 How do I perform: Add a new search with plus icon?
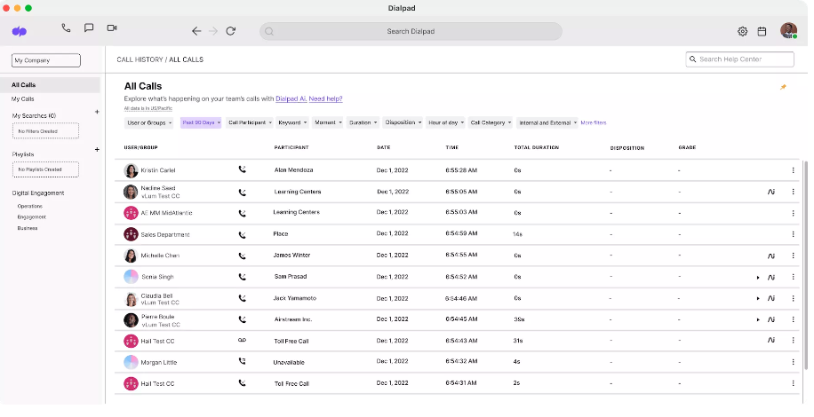tap(97, 112)
